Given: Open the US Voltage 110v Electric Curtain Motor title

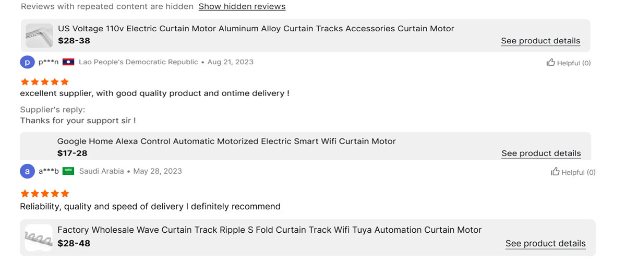Looking at the screenshot, I should [256, 29].
